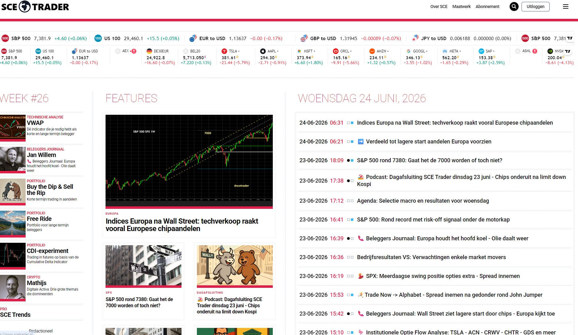Open the Jan Willem Beleggers Journaal link

pyautogui.click(x=41, y=155)
